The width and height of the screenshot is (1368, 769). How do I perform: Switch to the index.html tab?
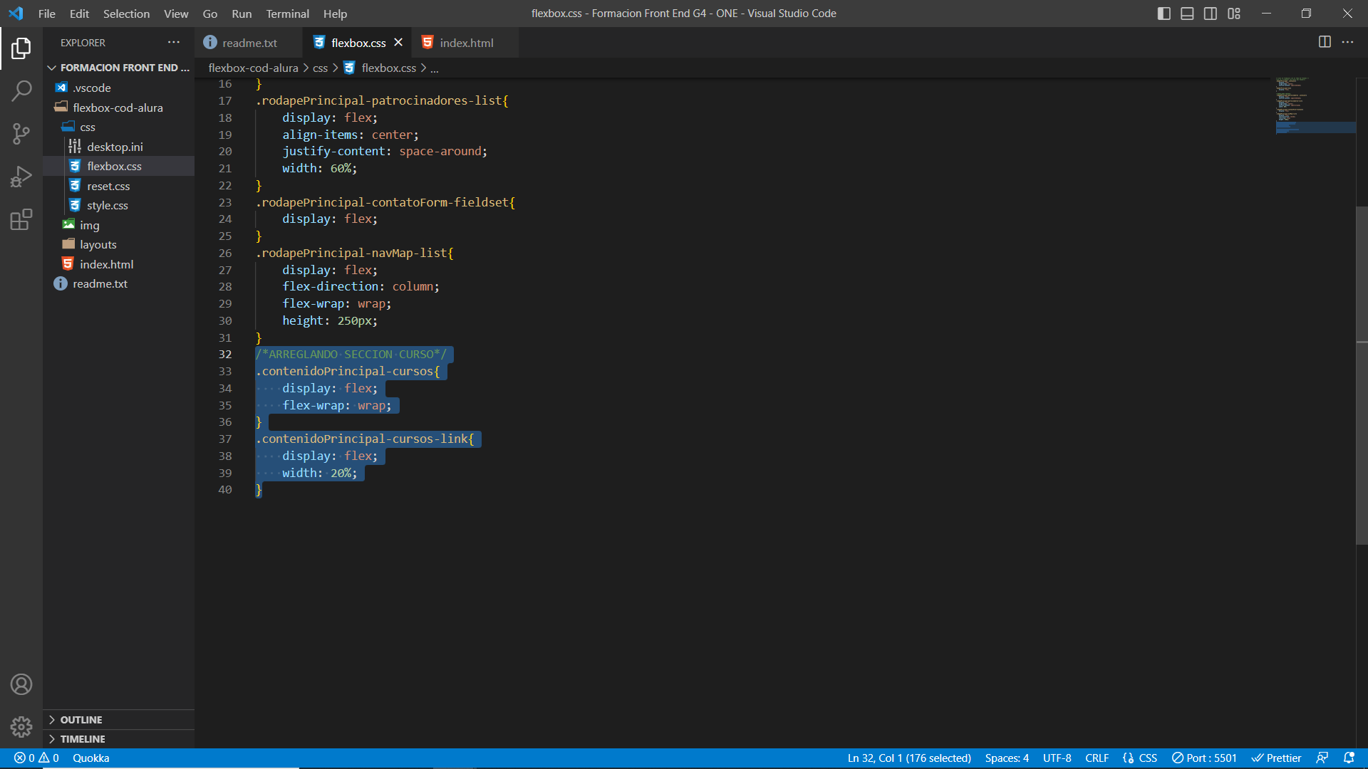point(467,43)
